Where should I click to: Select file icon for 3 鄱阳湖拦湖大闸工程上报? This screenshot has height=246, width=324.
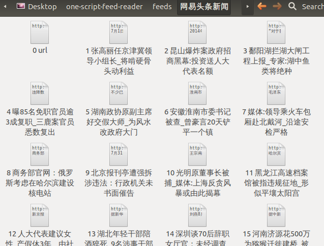click(276, 32)
